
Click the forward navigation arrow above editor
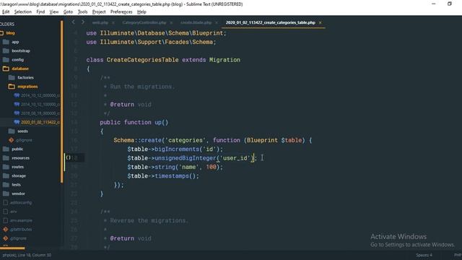(83, 22)
